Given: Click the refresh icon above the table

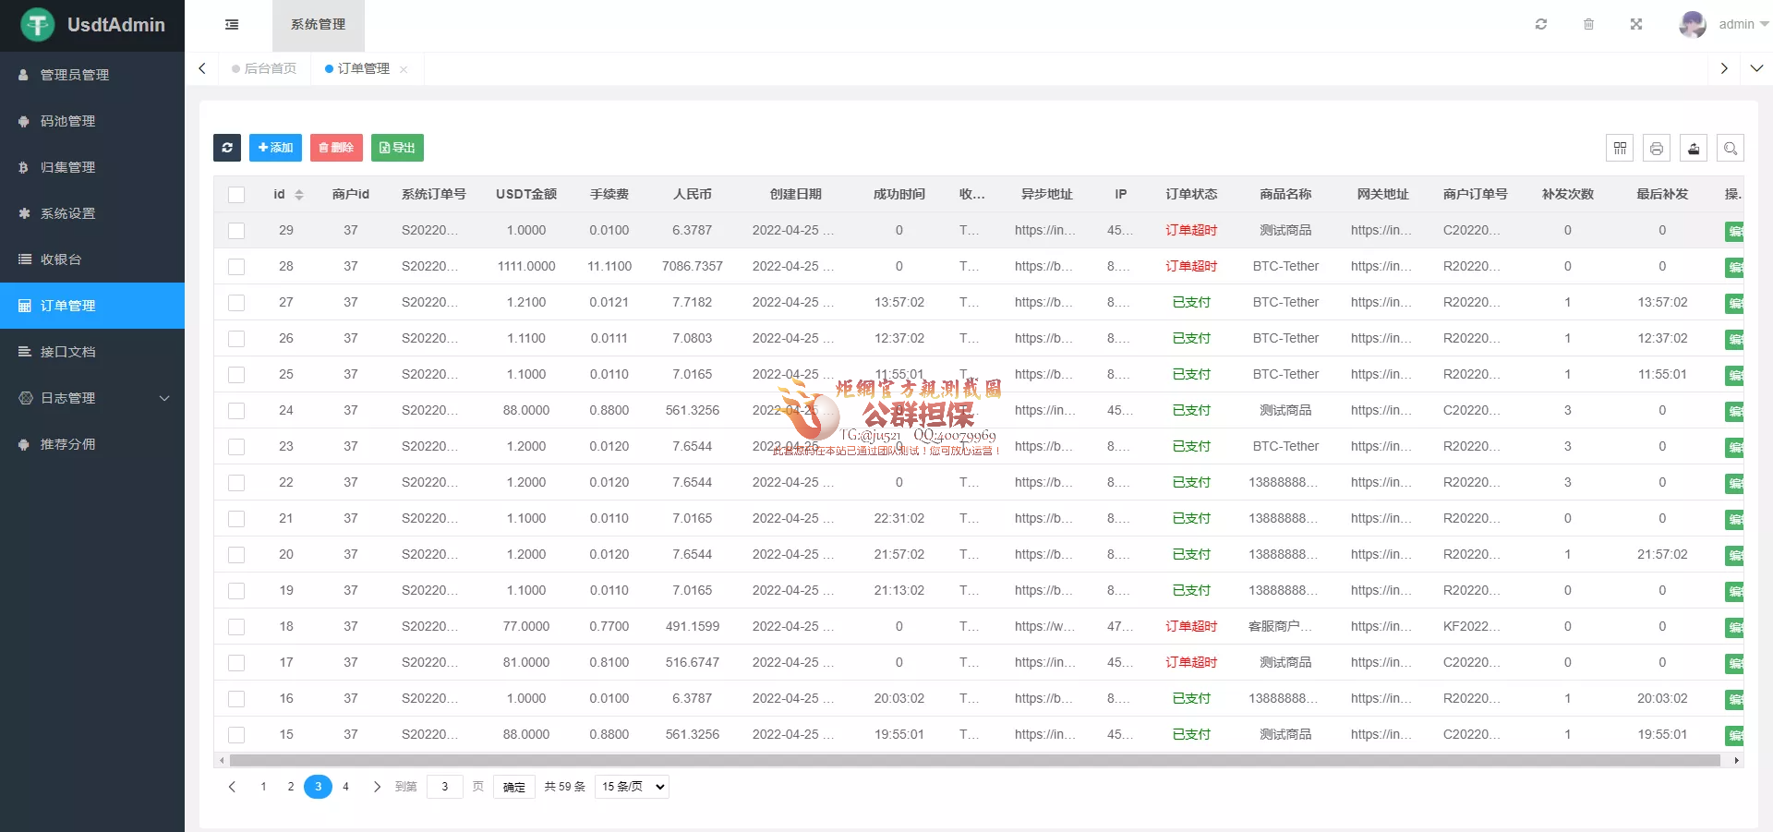Looking at the screenshot, I should 227,148.
